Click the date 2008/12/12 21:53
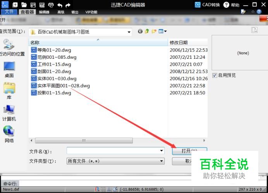Image resolution: width=268 pixels, height=193 pixels. coord(189,71)
